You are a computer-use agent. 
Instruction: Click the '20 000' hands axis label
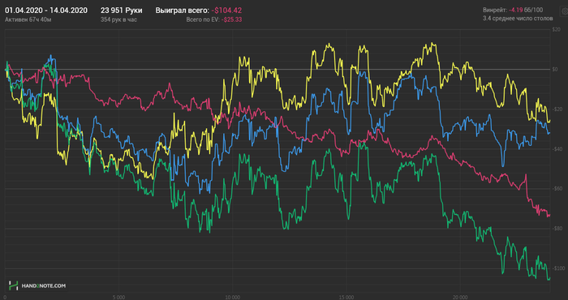pyautogui.click(x=460, y=298)
